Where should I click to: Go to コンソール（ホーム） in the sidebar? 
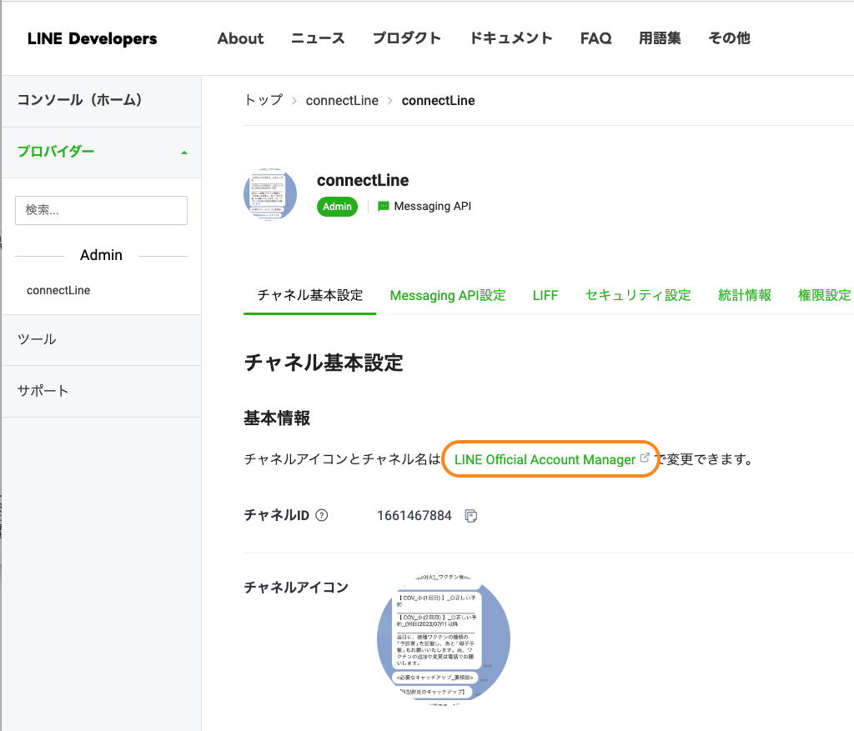click(101, 100)
